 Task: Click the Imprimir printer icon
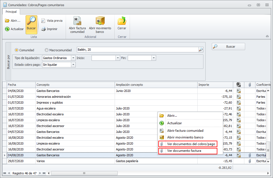click(43, 29)
